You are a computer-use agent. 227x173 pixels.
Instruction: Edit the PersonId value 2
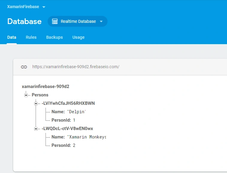click(x=74, y=145)
